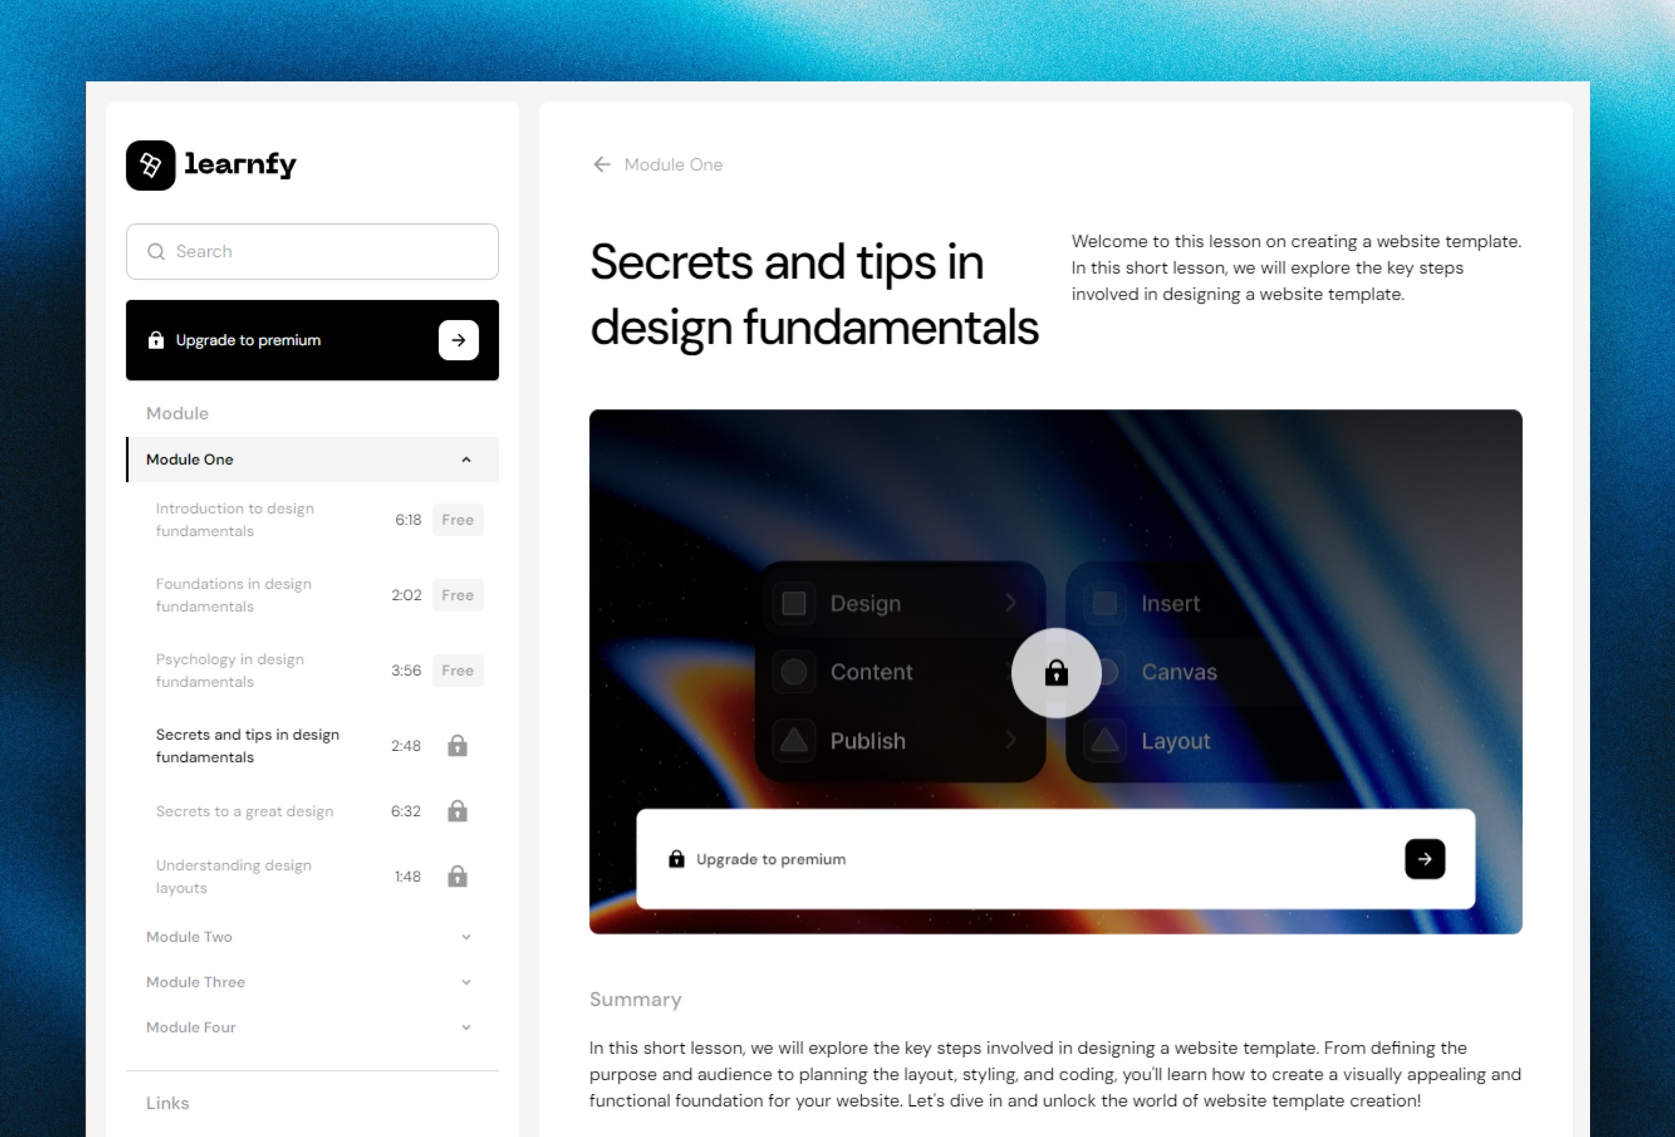Click the arrow button on Upgrade to premium
Image resolution: width=1675 pixels, height=1137 pixels.
[458, 340]
